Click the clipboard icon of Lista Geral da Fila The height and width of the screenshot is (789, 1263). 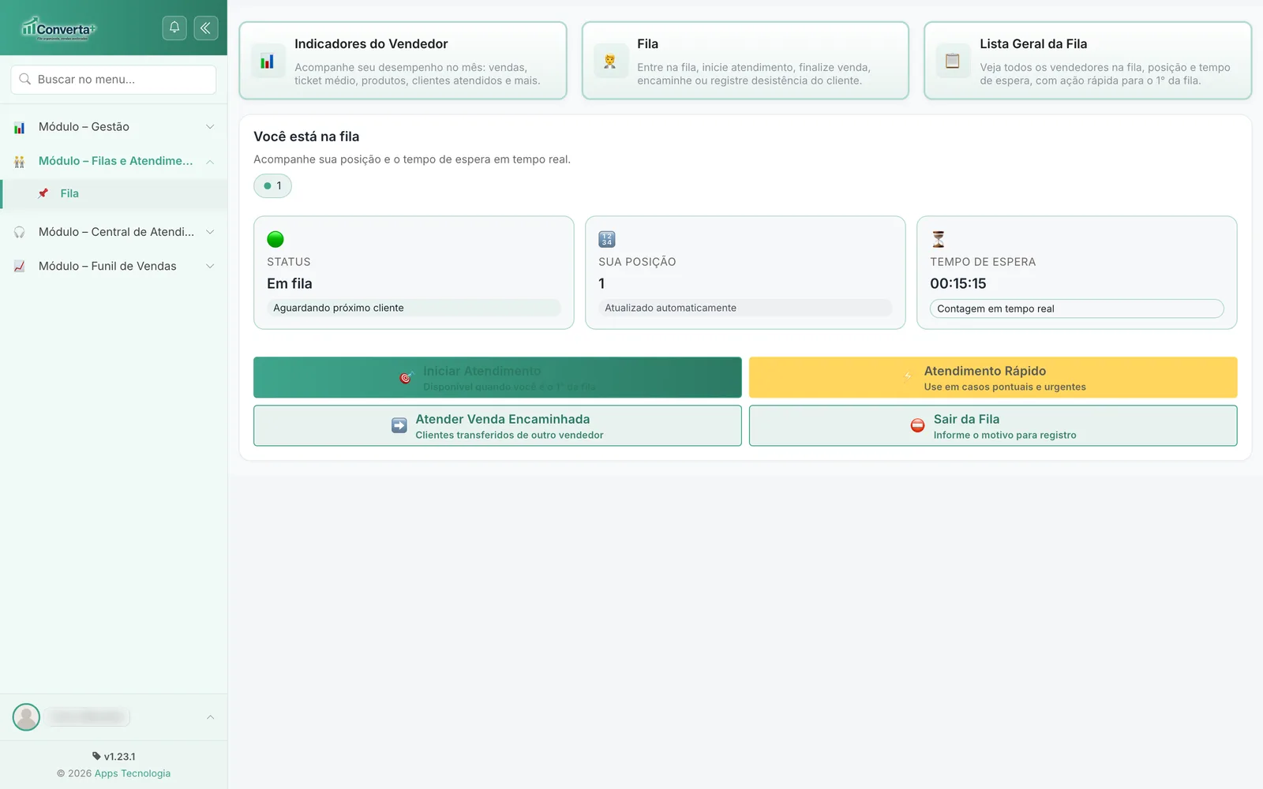pyautogui.click(x=953, y=61)
